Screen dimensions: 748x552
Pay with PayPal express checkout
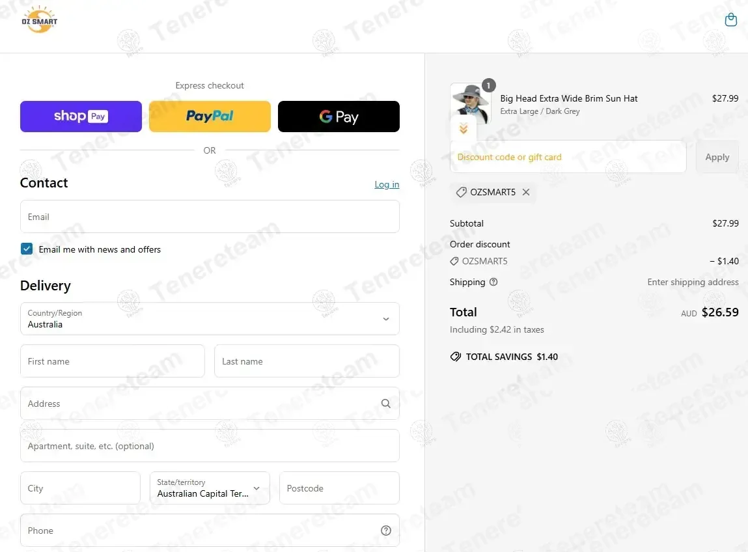[x=210, y=117]
